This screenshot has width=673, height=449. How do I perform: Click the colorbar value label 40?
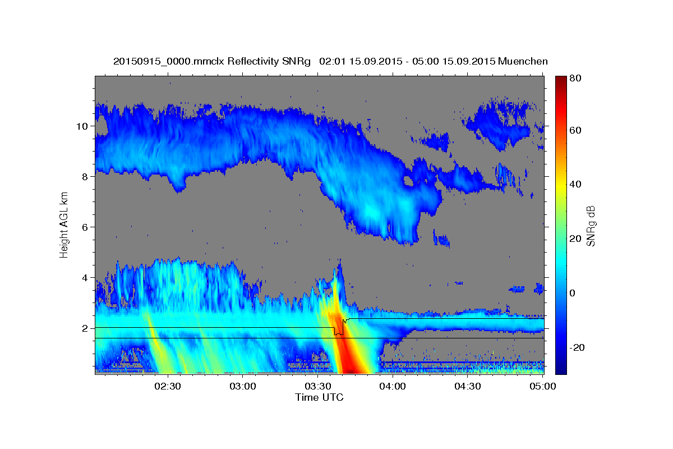click(575, 184)
